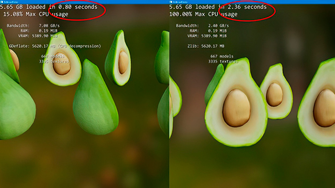The height and width of the screenshot is (188, 335).
Task: Click the 7.08 GB/s bandwidth value
Action: point(49,26)
